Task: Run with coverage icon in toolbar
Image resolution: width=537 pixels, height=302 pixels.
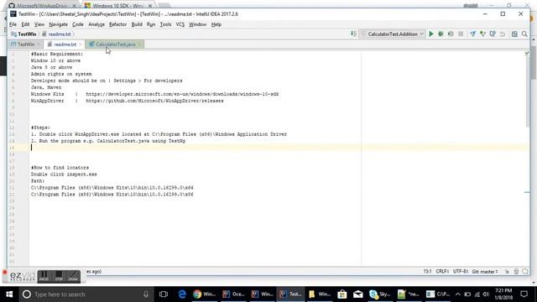Action: pos(451,34)
